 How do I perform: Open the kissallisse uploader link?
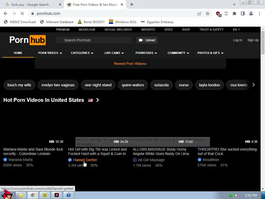211,160
